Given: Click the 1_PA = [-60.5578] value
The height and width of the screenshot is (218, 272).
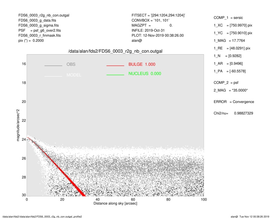Looking at the screenshot, I should 230,71.
